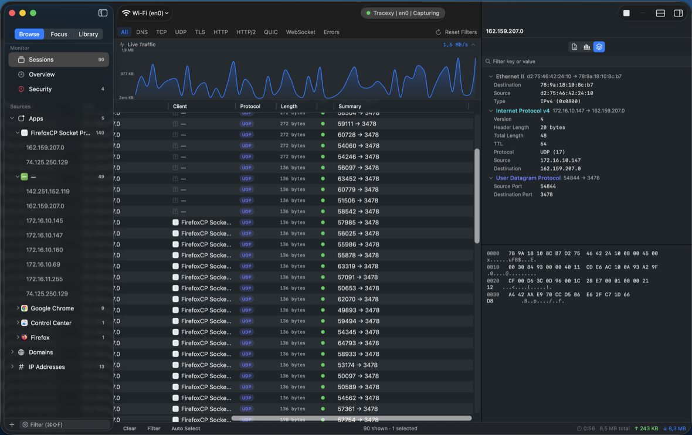Screen dimensions: 692x435
Task: Click the IP Addresses hash icon
Action: 21,366
